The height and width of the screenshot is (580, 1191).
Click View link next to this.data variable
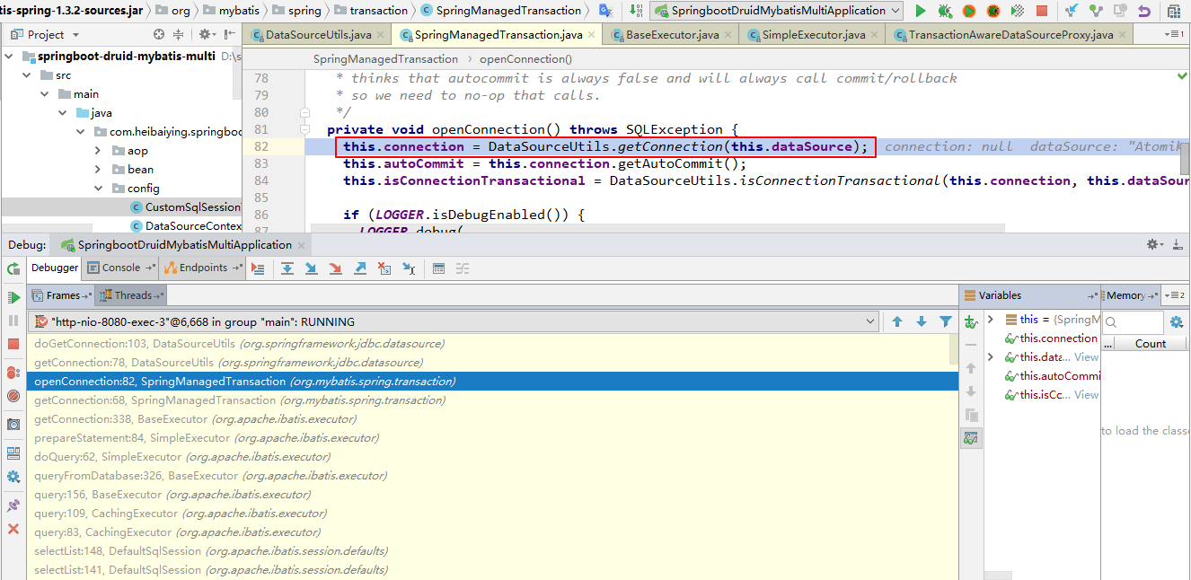pos(1086,357)
